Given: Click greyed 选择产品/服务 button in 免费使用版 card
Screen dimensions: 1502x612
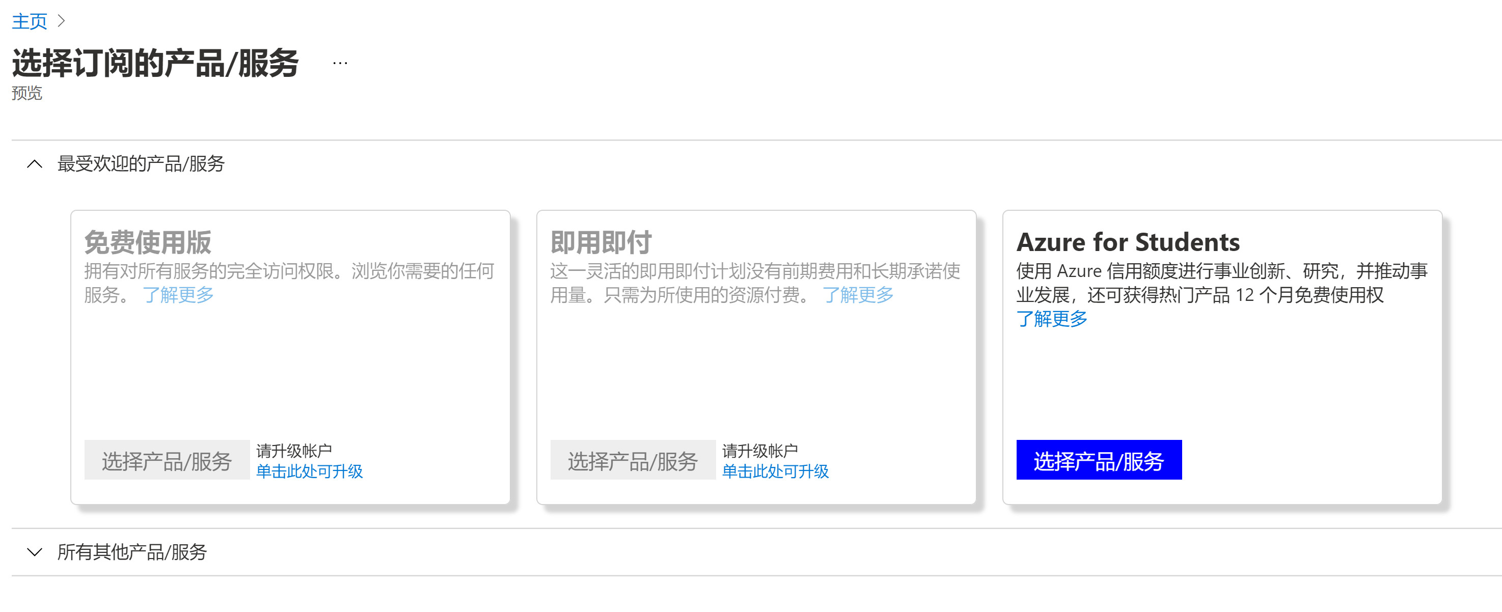Looking at the screenshot, I should point(167,460).
